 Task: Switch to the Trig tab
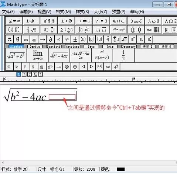coord(110,47)
